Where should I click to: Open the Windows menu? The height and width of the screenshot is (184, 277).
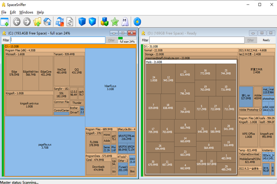pos(26,12)
